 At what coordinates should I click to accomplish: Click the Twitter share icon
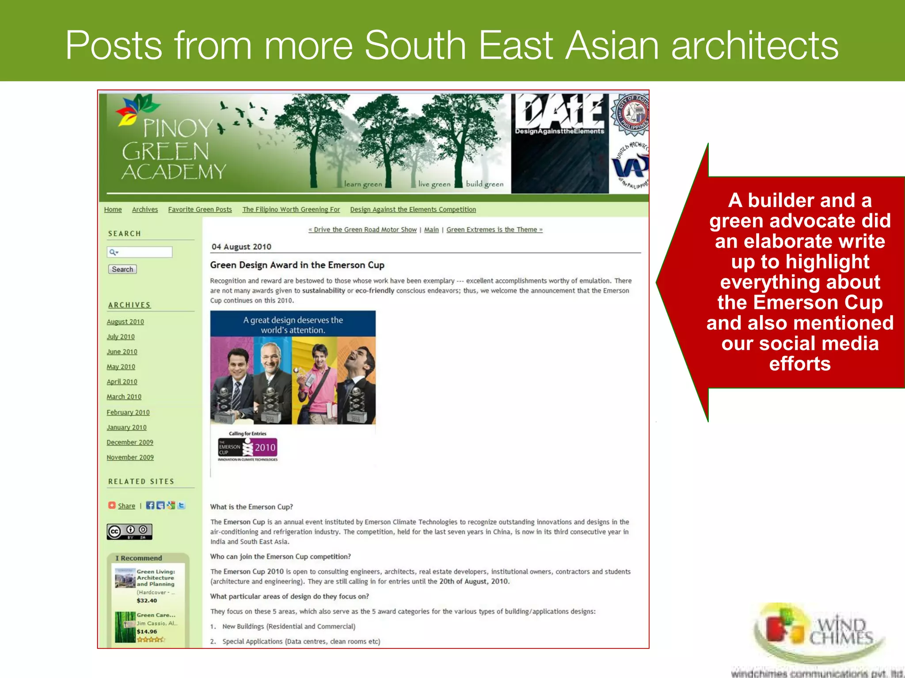point(181,505)
